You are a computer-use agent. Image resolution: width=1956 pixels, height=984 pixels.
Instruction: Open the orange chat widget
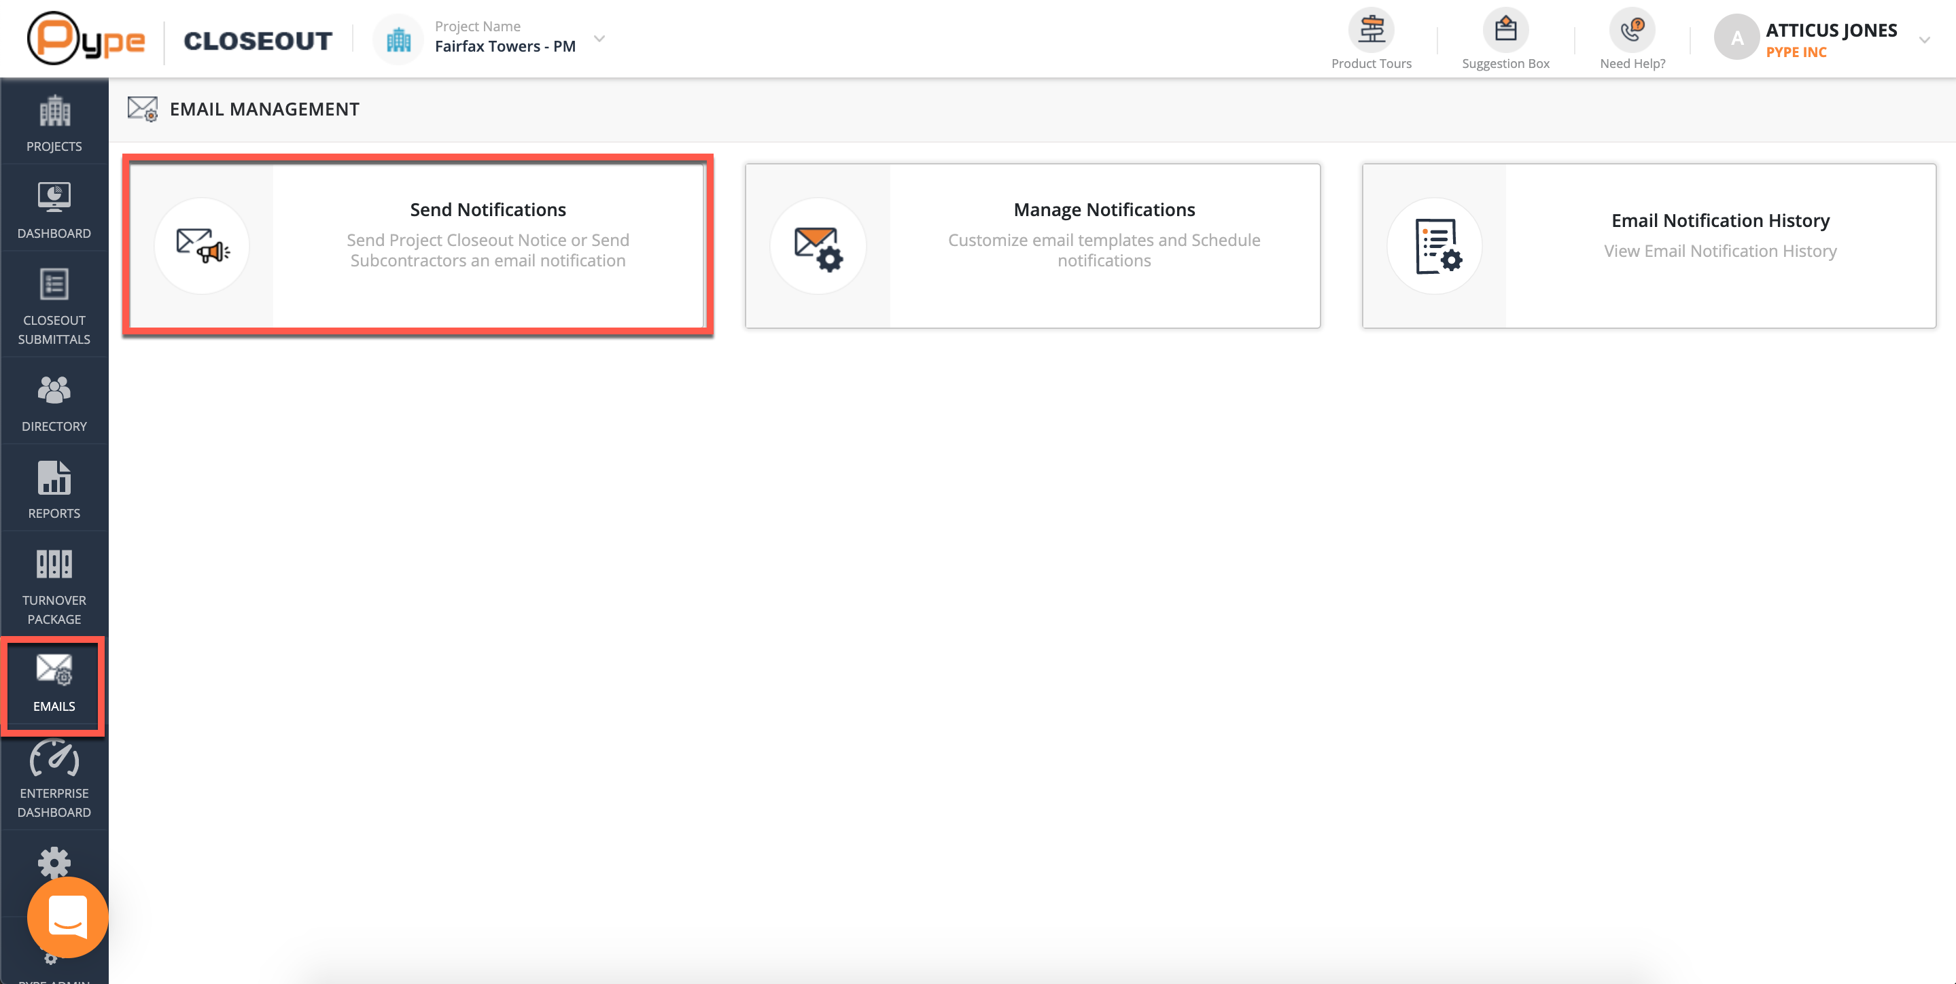[x=67, y=917]
